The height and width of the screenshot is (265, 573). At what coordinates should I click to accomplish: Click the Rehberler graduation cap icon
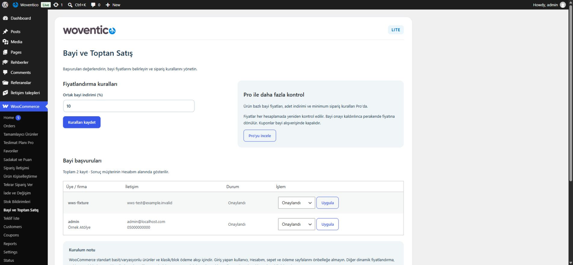[x=5, y=62]
